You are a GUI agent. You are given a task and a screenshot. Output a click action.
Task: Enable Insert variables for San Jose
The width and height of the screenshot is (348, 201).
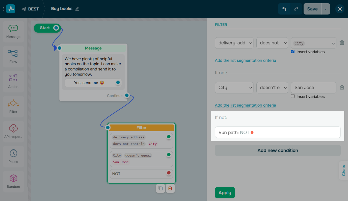coord(293,96)
